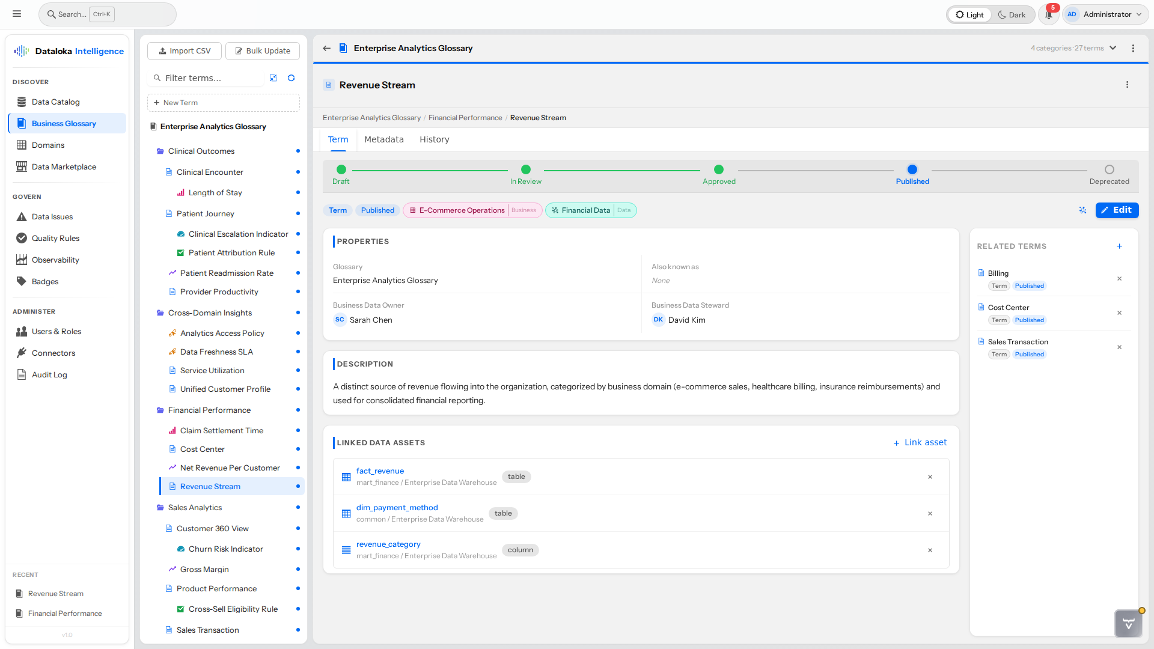Click Link asset in Linked Data Assets
The height and width of the screenshot is (649, 1154).
[x=920, y=442]
